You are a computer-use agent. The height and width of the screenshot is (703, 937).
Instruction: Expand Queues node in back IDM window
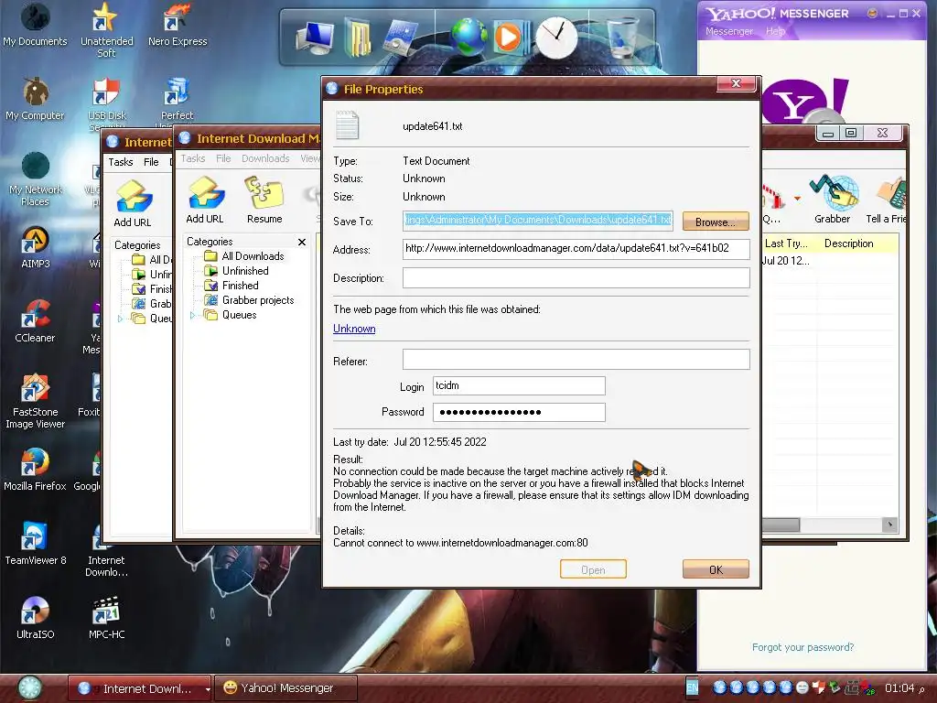coord(120,319)
